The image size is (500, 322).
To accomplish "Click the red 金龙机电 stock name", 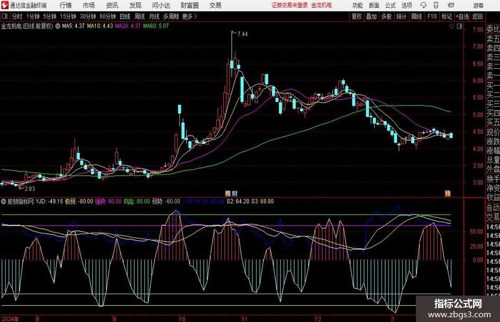I will [322, 5].
